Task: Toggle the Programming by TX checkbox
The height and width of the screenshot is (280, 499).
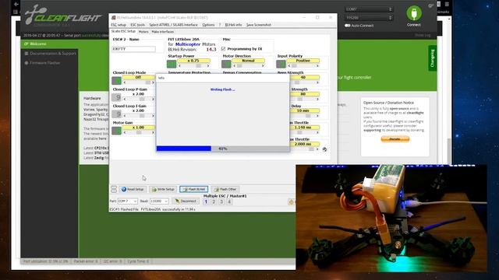Action: click(224, 49)
